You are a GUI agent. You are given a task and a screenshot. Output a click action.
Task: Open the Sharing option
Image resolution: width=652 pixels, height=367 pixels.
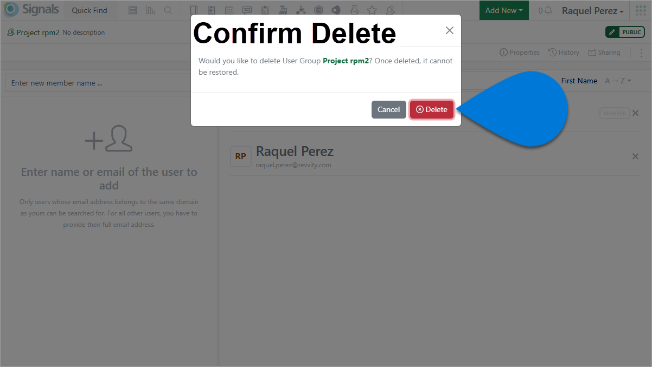pos(604,53)
